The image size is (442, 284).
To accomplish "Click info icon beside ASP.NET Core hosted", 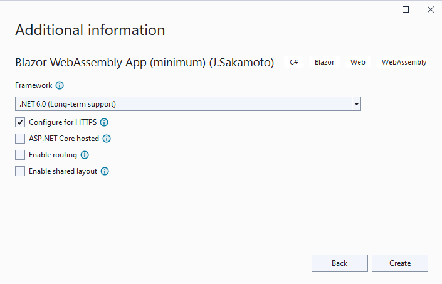I will click(107, 139).
